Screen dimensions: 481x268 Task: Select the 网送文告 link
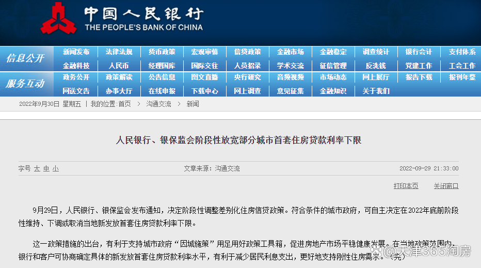76,91
